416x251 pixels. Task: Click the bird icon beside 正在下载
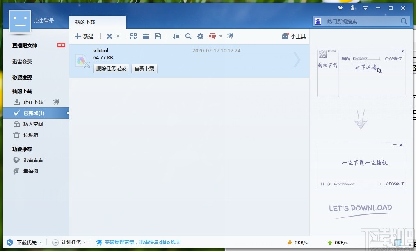pos(56,102)
